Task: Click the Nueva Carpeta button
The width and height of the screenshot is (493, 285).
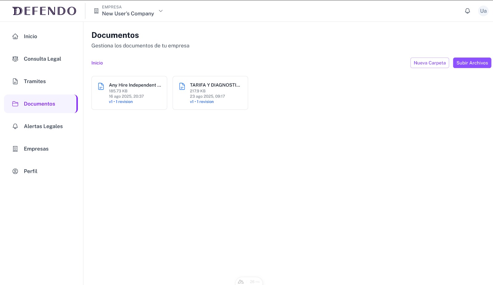Action: [430, 63]
